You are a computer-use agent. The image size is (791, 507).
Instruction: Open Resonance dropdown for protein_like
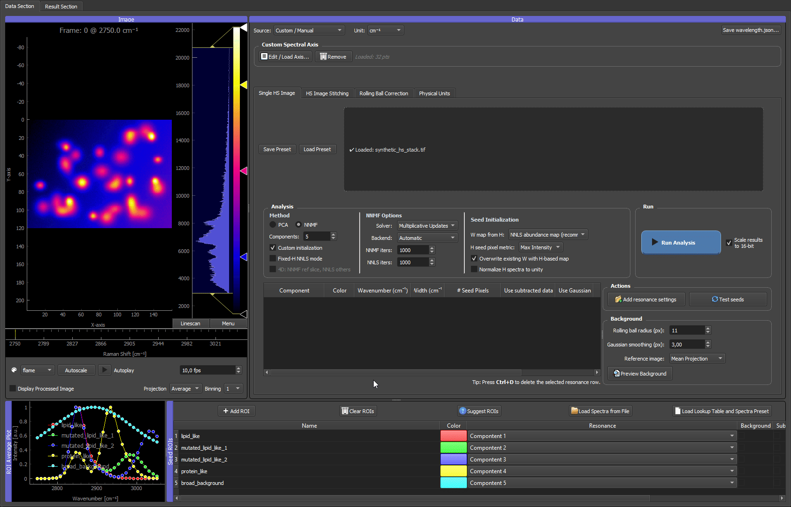(602, 471)
